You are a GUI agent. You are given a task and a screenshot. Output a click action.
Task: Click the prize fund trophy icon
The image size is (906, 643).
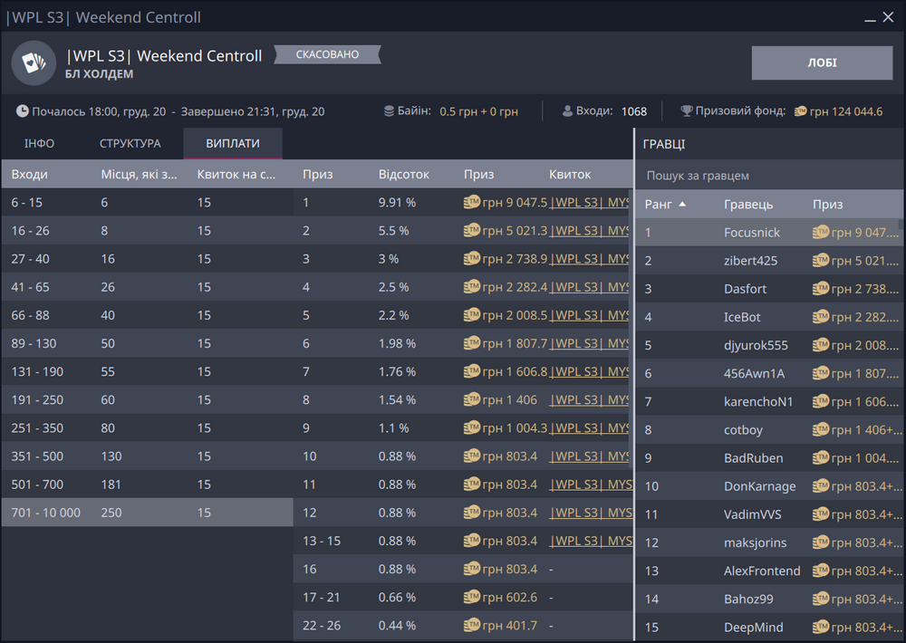687,111
